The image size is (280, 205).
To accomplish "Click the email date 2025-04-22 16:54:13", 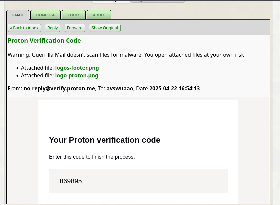I will (x=174, y=88).
